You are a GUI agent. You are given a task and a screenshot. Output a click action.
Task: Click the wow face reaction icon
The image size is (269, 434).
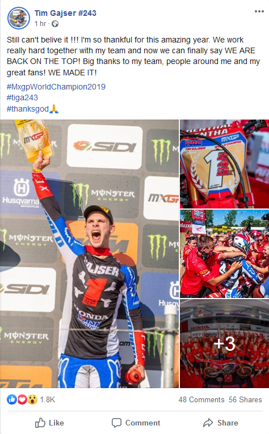(32, 399)
